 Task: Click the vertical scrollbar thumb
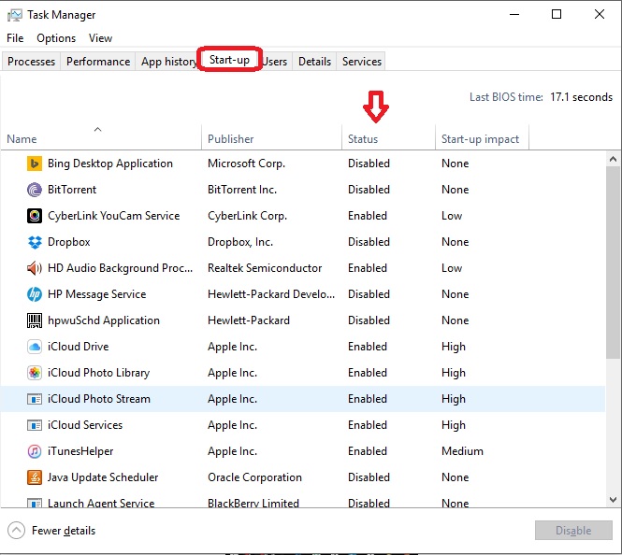614,262
